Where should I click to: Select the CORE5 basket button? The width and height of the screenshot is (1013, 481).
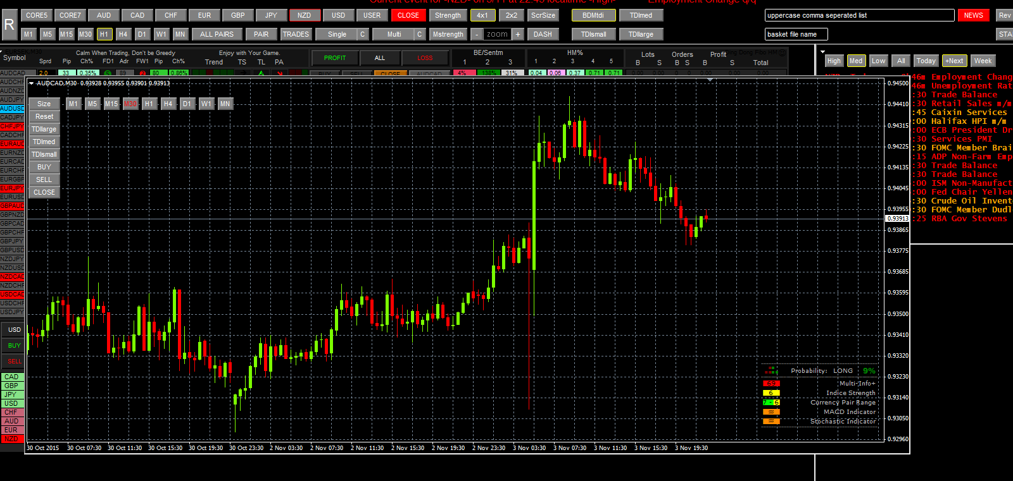tap(37, 15)
